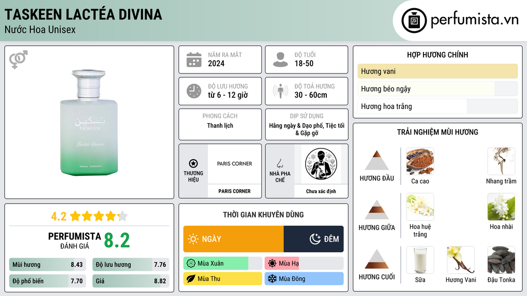
Task: Click the 2024 release year value
Action: [x=216, y=63]
